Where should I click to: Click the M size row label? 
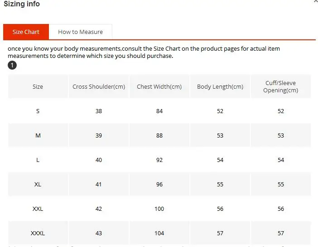pos(38,135)
